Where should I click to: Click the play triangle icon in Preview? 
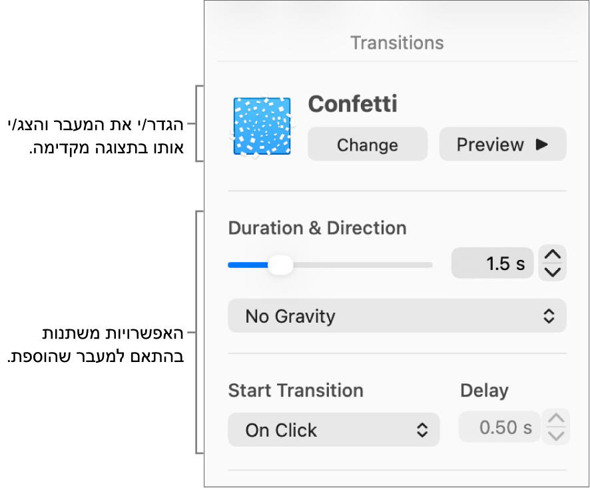tap(542, 144)
